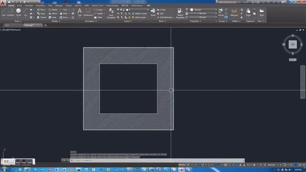The image size is (306, 172).
Task: Toggle MODEL space in status bar
Action: 182,165
